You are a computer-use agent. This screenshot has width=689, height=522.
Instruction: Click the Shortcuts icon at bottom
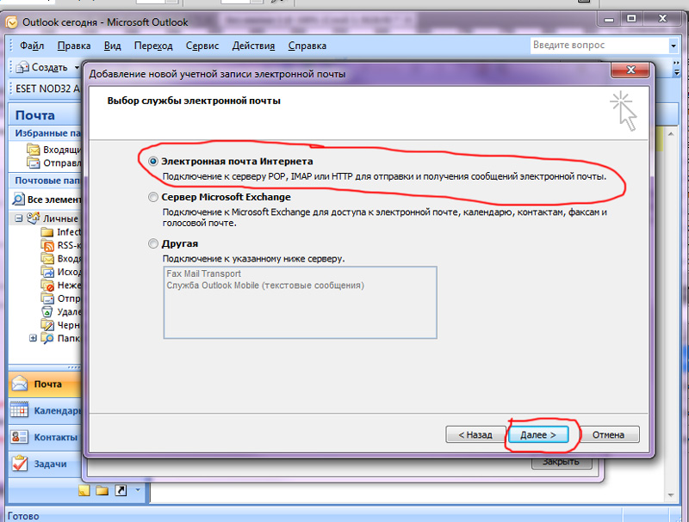click(x=121, y=490)
